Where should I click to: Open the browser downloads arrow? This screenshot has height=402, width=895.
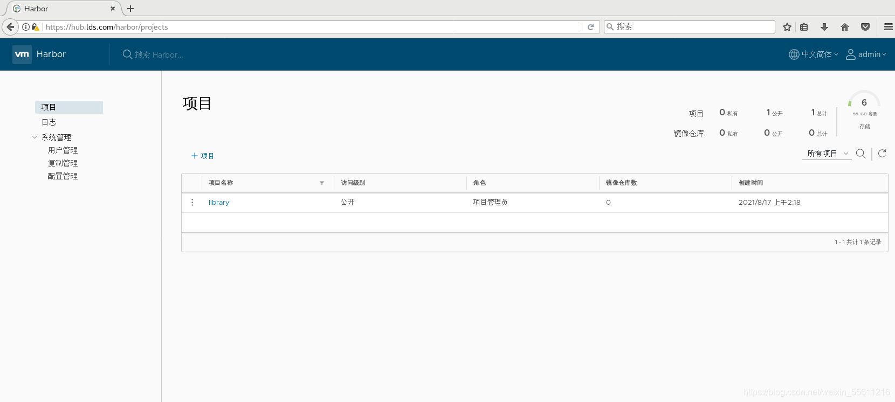tap(824, 27)
